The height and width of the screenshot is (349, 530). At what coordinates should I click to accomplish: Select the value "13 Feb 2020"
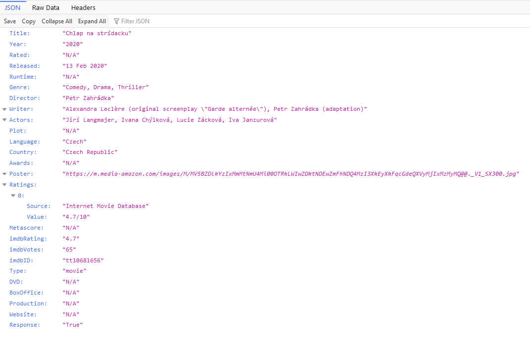[85, 66]
